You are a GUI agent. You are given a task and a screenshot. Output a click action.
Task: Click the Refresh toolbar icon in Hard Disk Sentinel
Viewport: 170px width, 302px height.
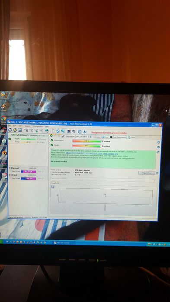click(10, 130)
